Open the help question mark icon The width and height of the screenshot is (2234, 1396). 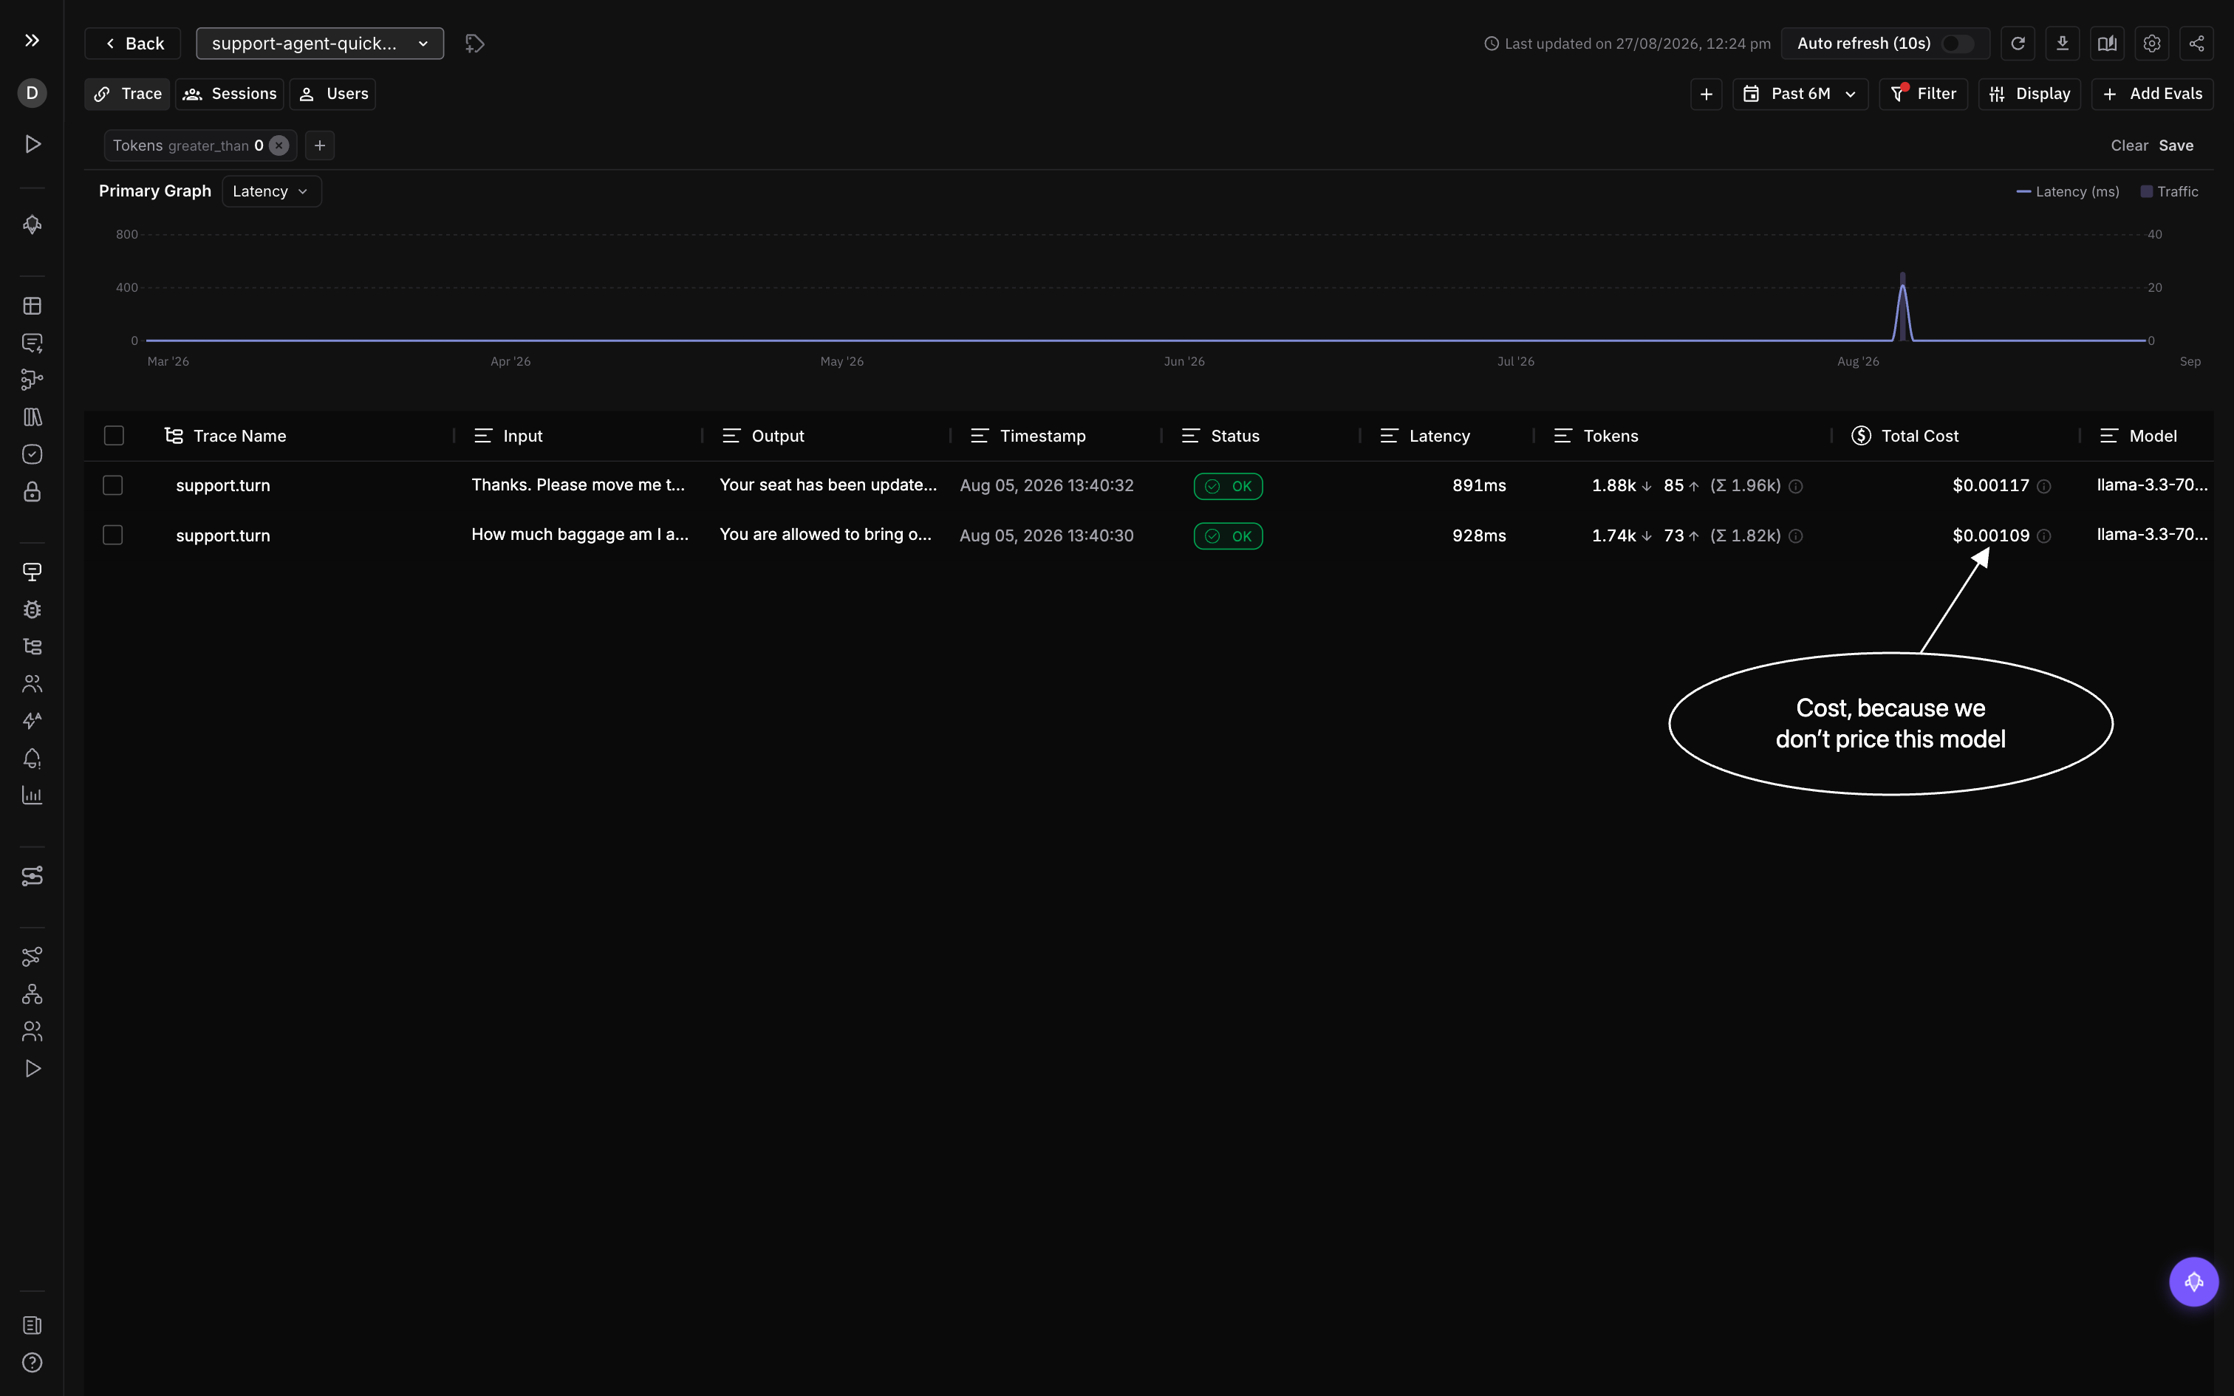(x=33, y=1362)
